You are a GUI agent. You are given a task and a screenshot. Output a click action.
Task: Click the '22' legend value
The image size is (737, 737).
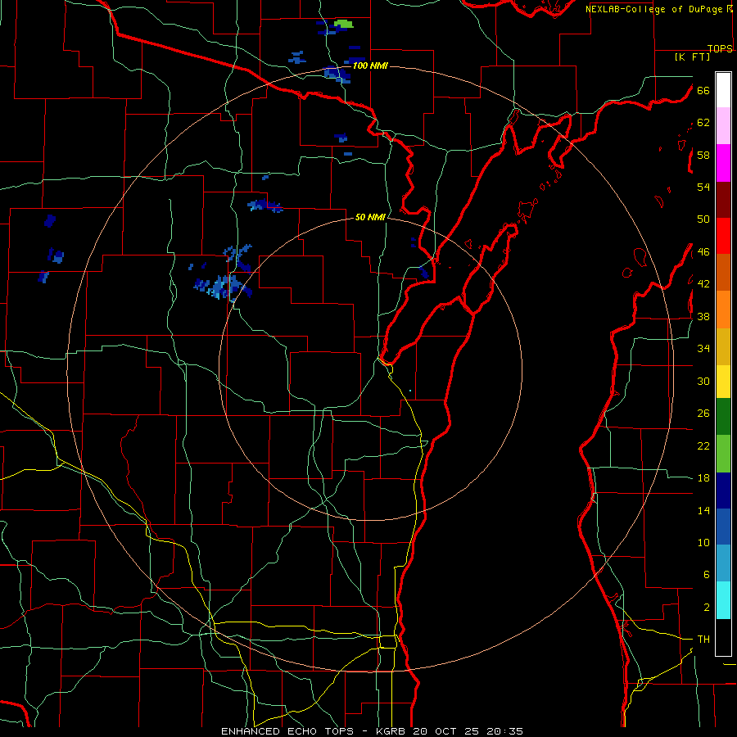pos(703,445)
